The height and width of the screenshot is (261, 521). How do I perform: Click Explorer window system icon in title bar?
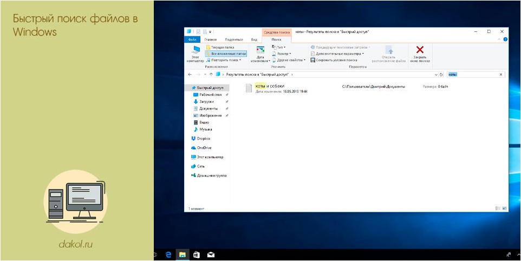point(189,32)
